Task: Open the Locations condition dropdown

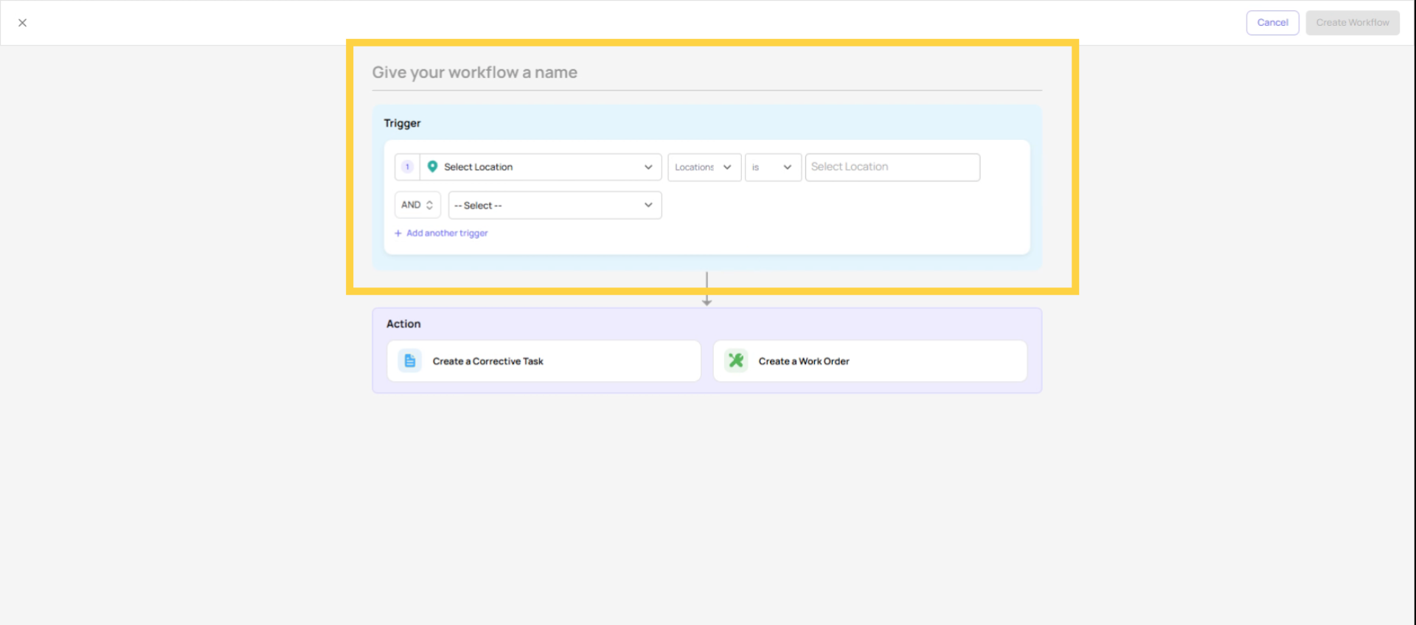Action: click(x=704, y=167)
